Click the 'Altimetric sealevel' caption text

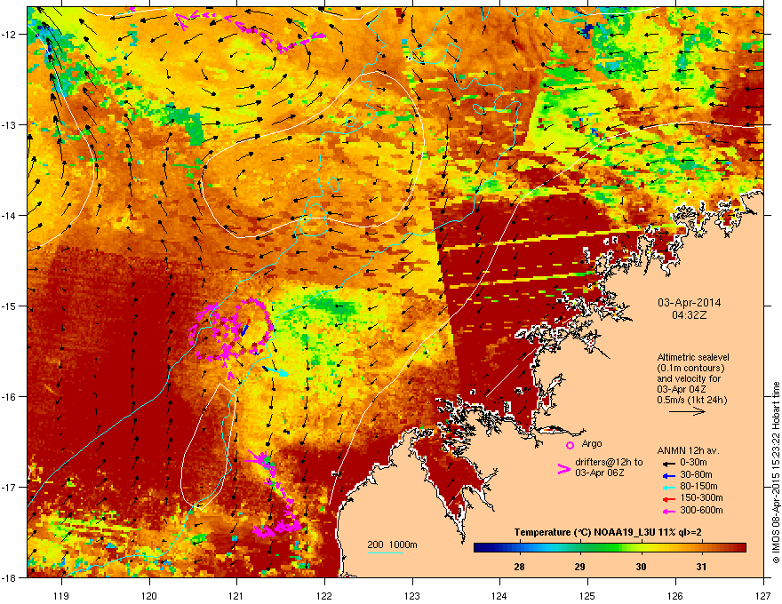coord(693,357)
